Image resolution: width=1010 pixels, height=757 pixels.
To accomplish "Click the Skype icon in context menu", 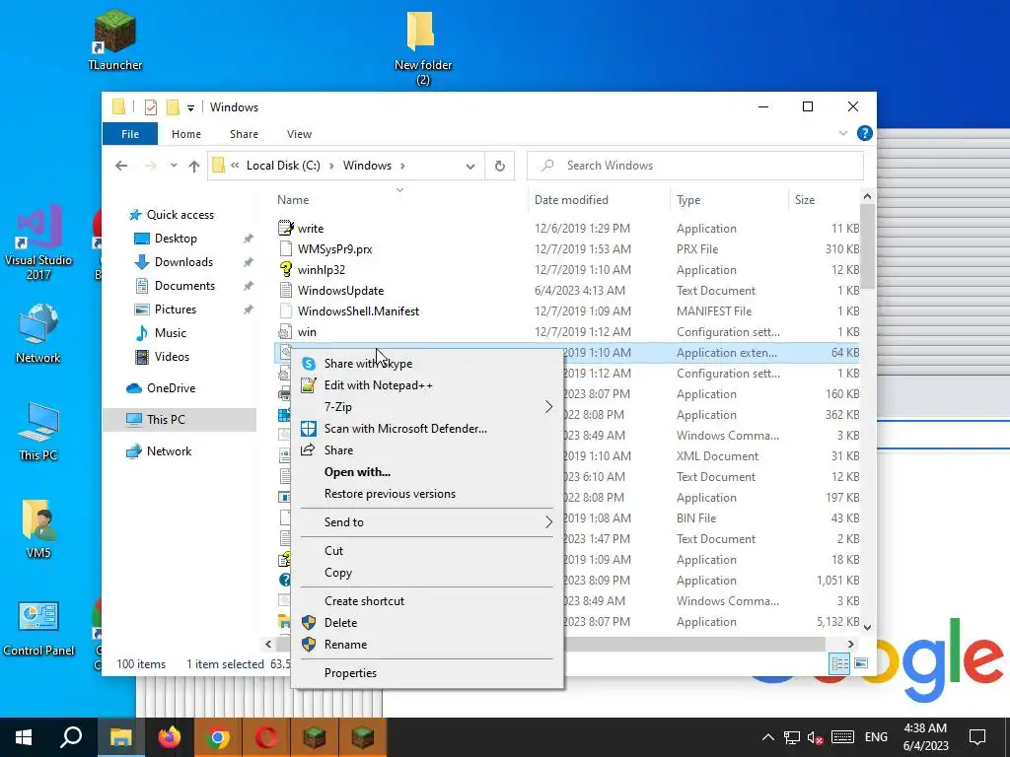I will pos(309,364).
